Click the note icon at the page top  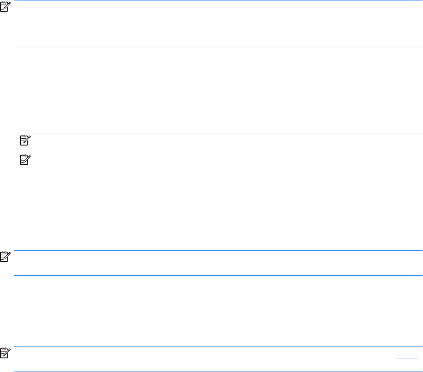point(5,5)
